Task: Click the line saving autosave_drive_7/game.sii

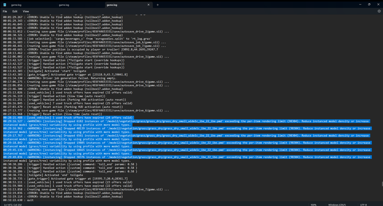Action: pos(86,189)
